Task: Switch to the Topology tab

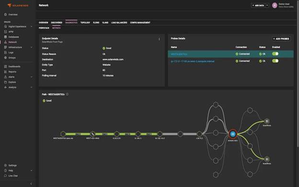Action: (x=85, y=23)
